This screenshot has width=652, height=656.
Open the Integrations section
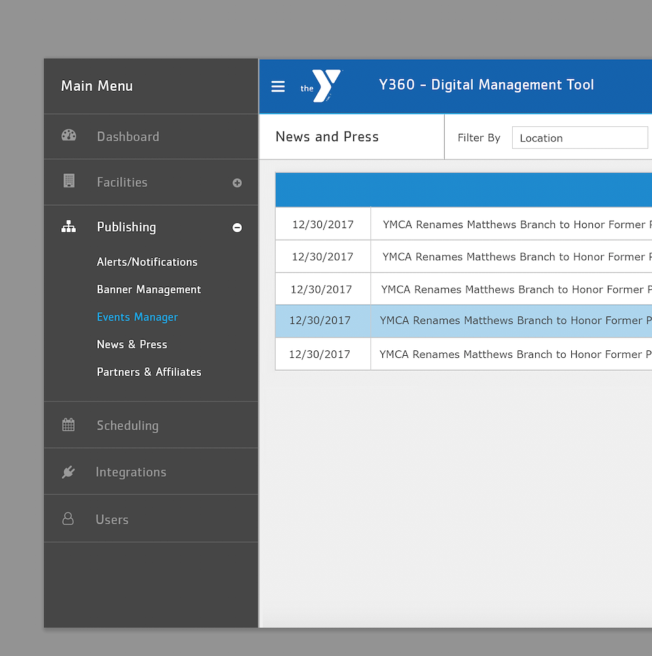click(151, 471)
